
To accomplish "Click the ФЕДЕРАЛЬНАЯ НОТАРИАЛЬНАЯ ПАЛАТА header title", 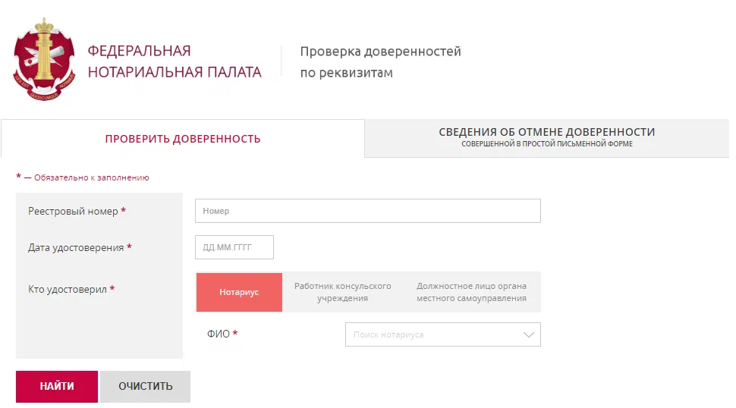I will pyautogui.click(x=174, y=62).
